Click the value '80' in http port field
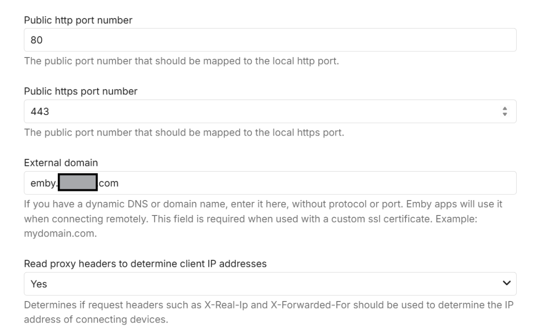The width and height of the screenshot is (560, 330). pos(36,40)
